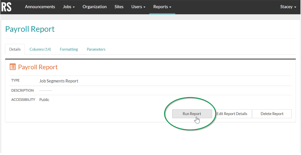Open the Organization page
301x155 pixels.
(x=95, y=7)
